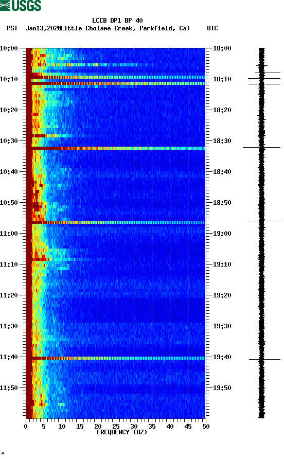Click the 50 Hz frequency tick label
Image resolution: width=284 pixels, height=459 pixels.
(x=206, y=427)
